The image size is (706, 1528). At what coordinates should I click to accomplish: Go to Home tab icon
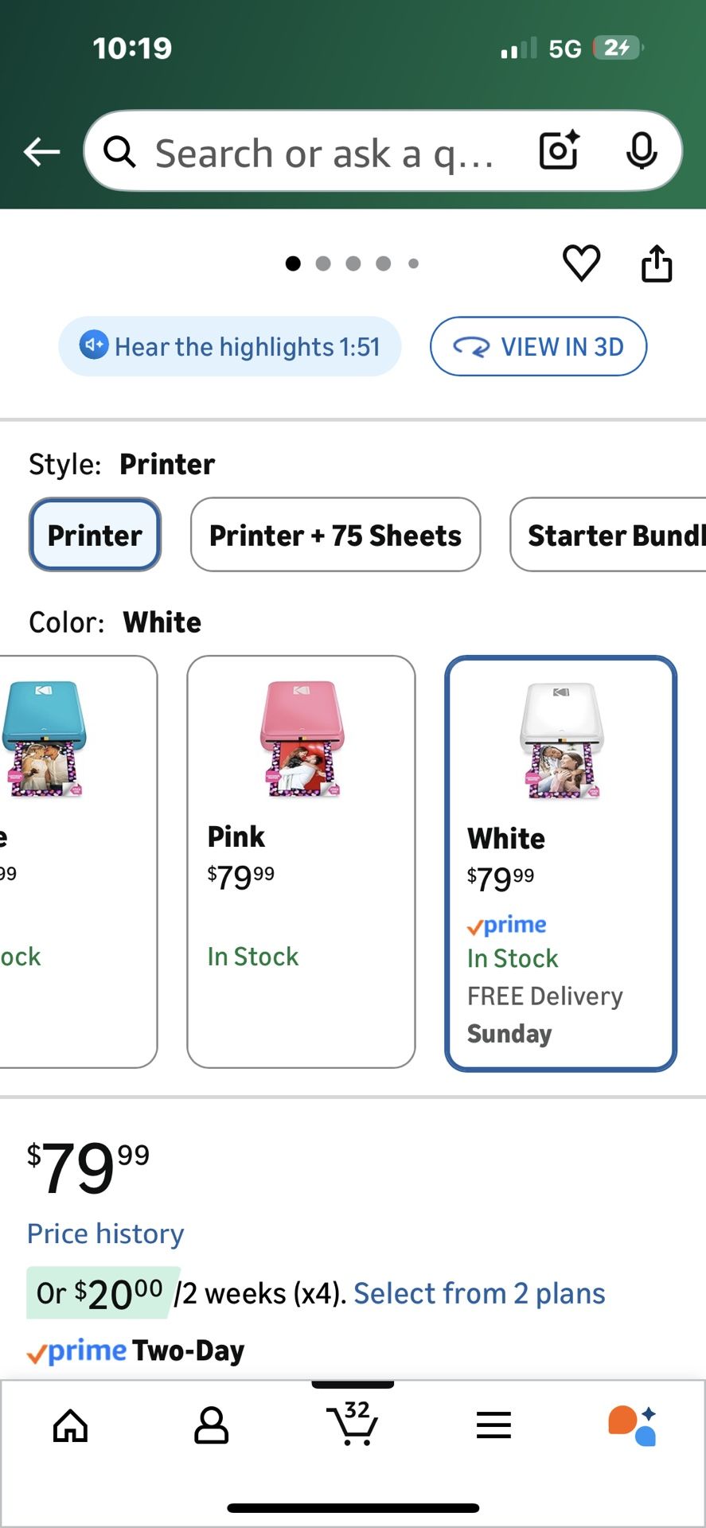(x=70, y=1425)
